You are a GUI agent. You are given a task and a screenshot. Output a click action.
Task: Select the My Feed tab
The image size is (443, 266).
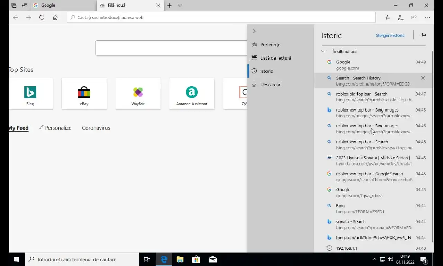18,128
